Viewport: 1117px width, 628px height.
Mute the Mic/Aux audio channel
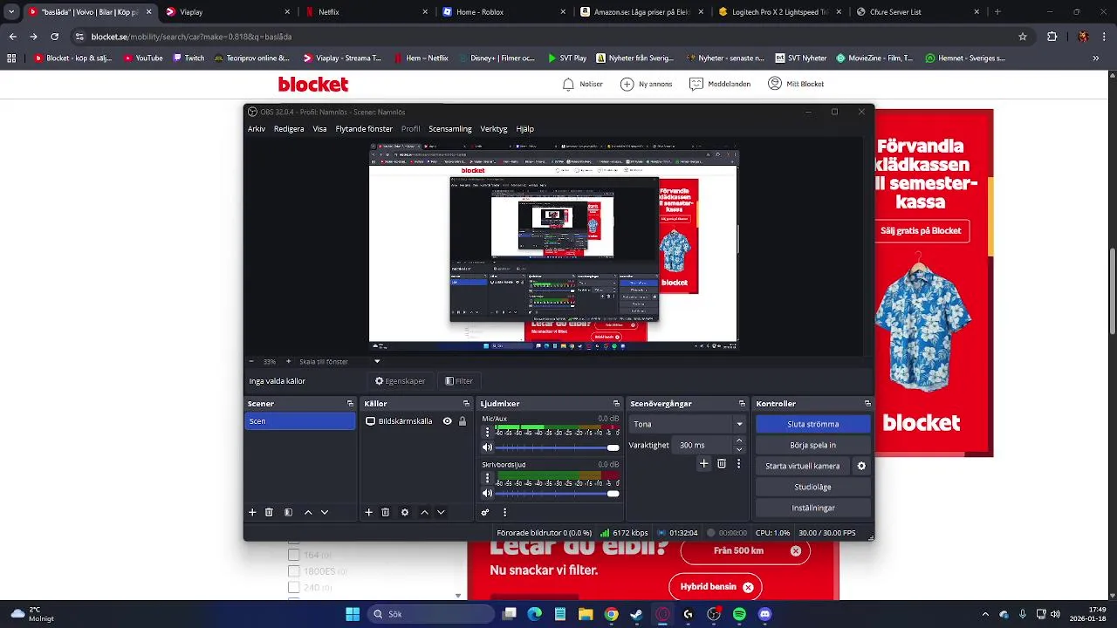[x=487, y=447]
